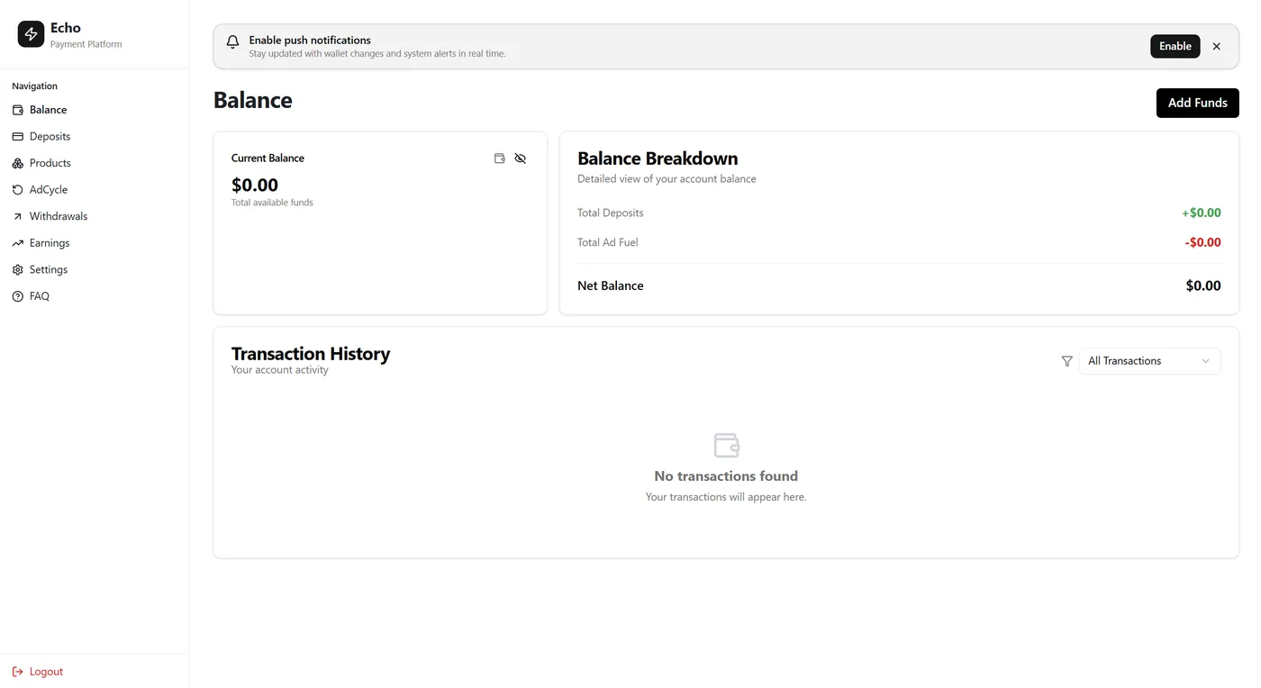Click the Balance page heading
Viewport: 1261px width, 688px height.
pos(253,100)
